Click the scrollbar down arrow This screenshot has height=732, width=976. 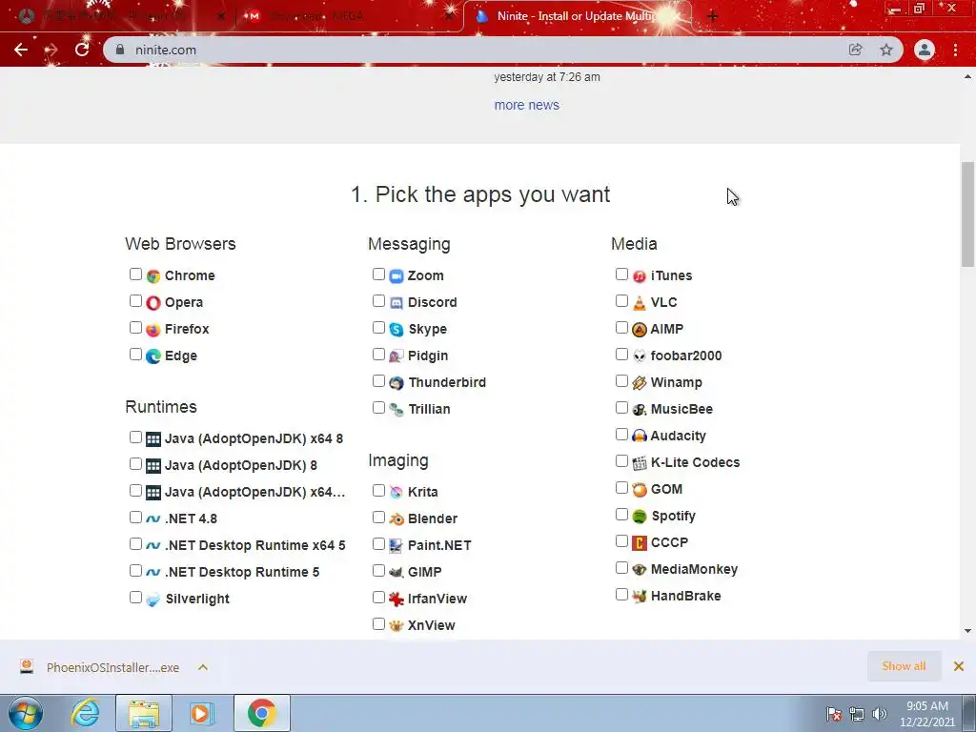click(967, 631)
